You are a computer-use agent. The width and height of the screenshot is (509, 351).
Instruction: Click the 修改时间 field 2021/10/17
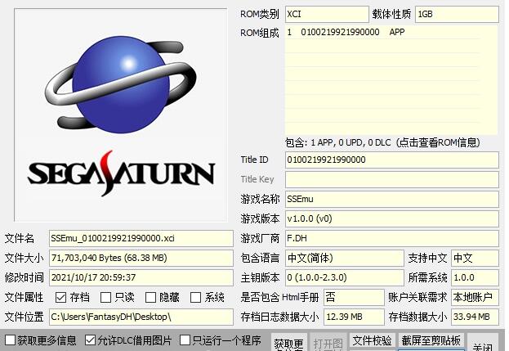pos(141,277)
